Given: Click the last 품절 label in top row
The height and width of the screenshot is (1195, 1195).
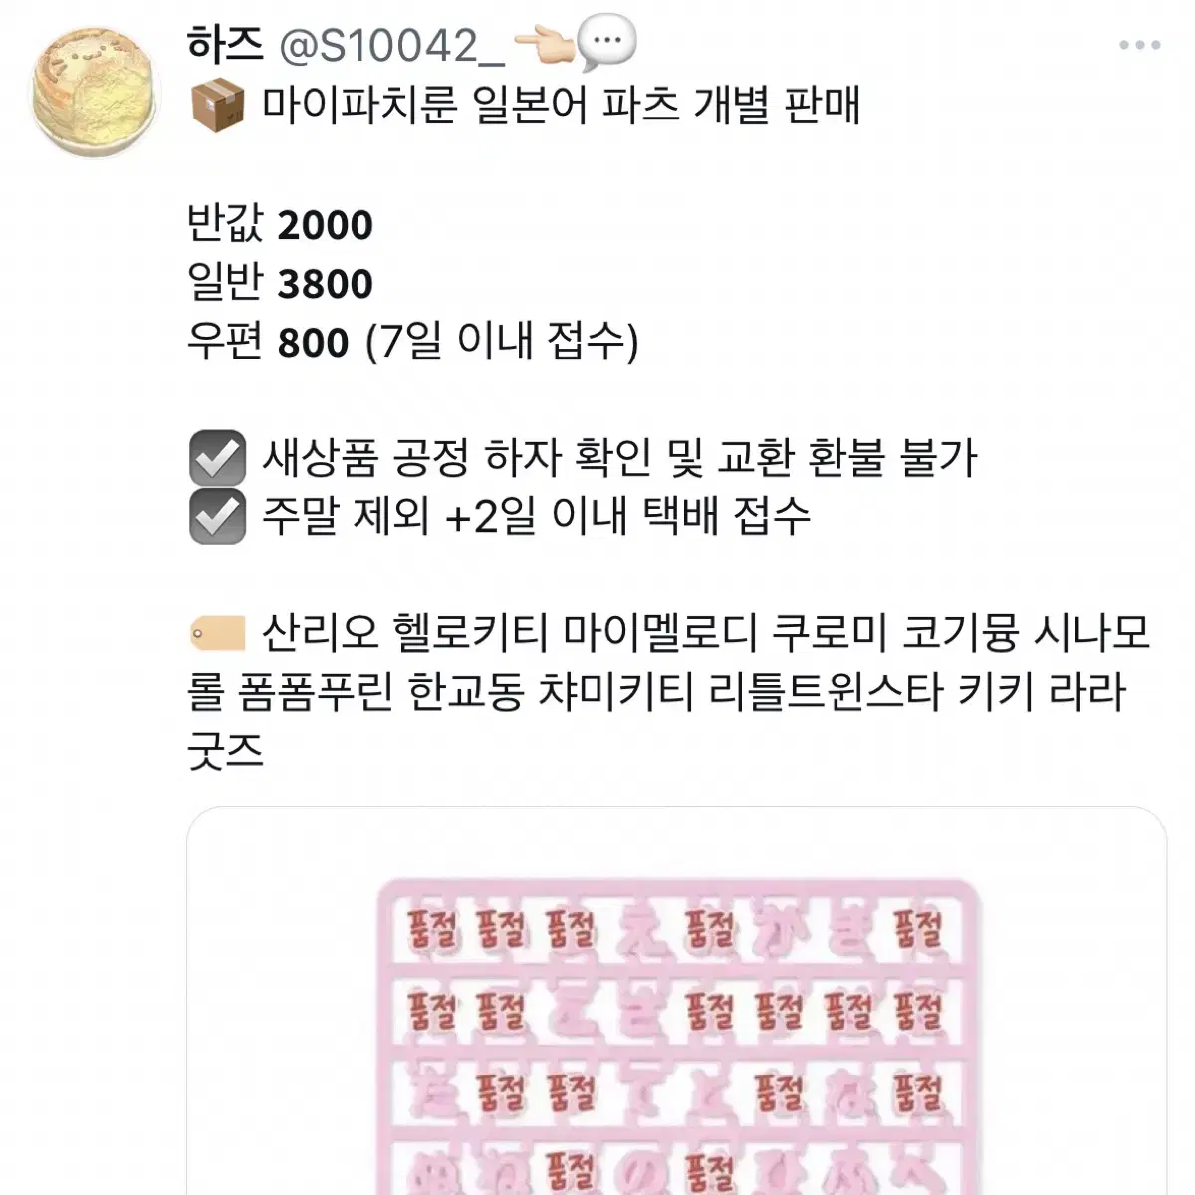Looking at the screenshot, I should (x=917, y=931).
